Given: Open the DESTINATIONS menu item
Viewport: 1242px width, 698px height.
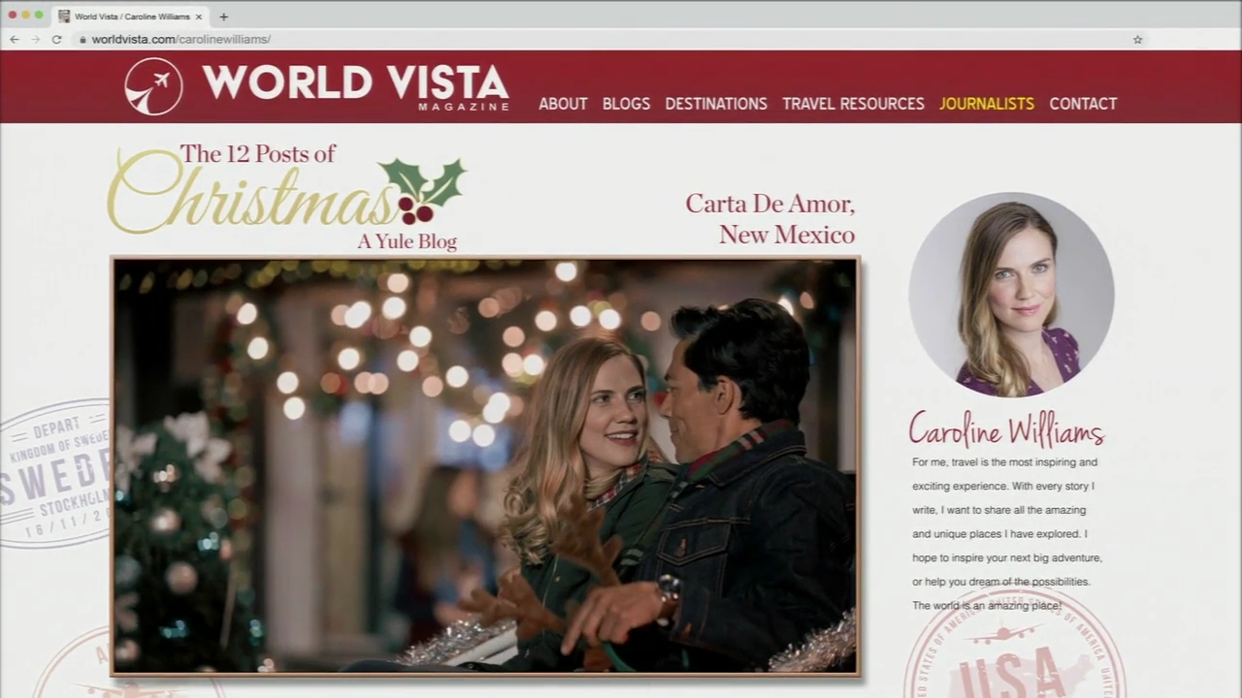Looking at the screenshot, I should [x=716, y=104].
